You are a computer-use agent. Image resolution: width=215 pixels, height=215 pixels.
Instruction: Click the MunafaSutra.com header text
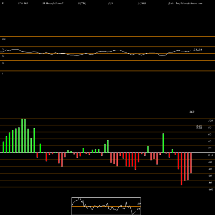pyautogui.click(x=192, y=3)
